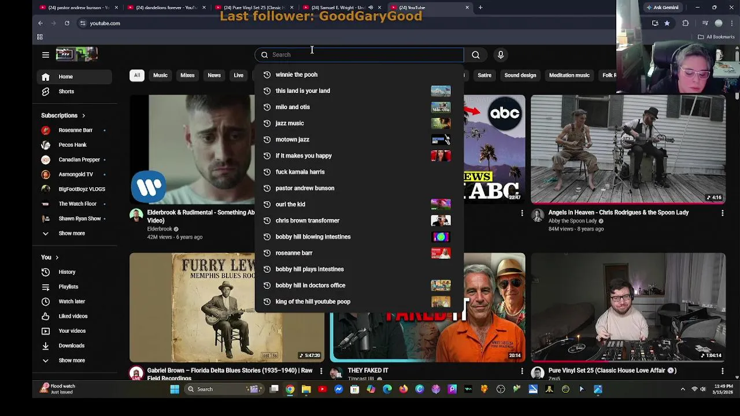The image size is (740, 416).
Task: Open Chrome extensions puzzle icon
Action: coord(686,23)
